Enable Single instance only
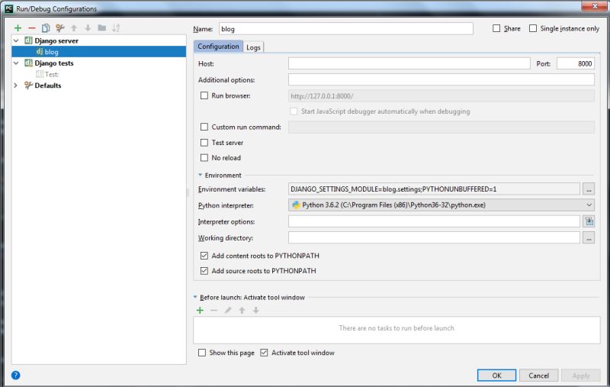This screenshot has height=387, width=610. (x=533, y=28)
